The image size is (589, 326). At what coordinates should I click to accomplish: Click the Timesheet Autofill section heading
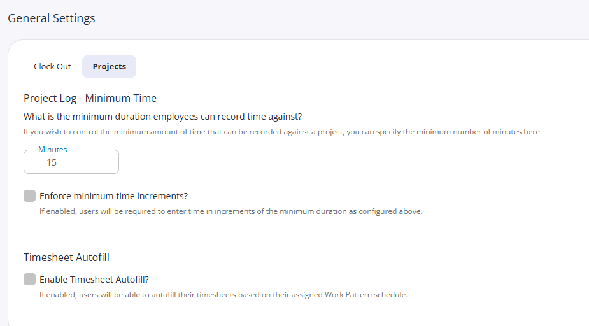tap(66, 257)
